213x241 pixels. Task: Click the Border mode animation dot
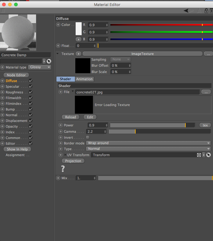[61, 143]
